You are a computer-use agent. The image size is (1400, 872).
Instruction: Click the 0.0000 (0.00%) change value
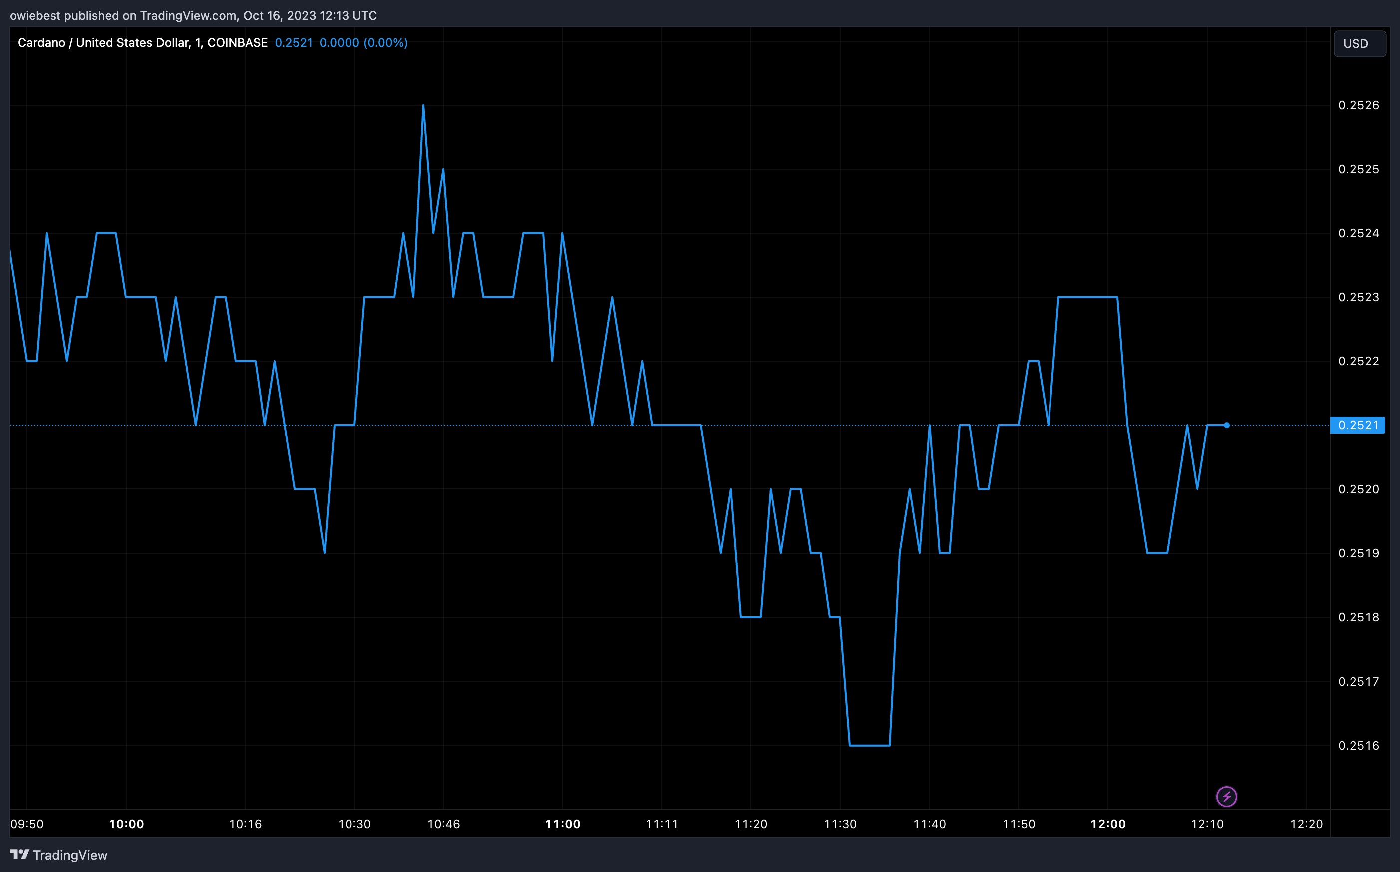(x=363, y=42)
